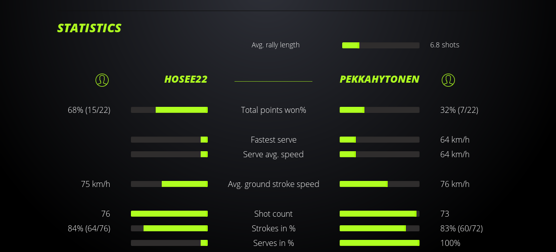Select PEKKAHYTONEN total points won bar

point(380,110)
